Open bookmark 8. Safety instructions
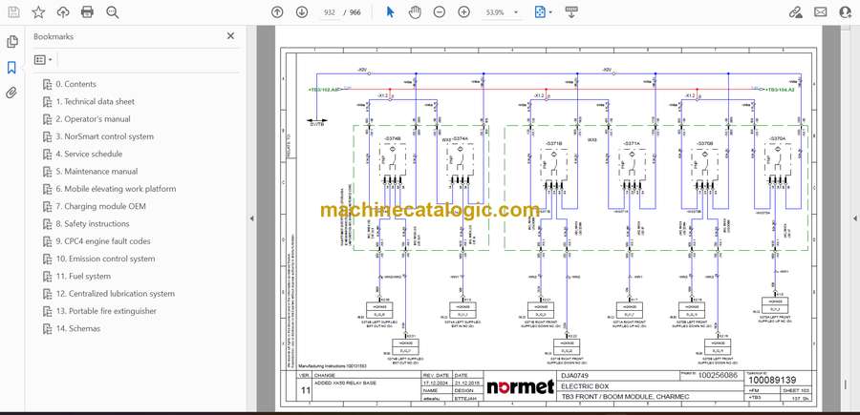 93,224
